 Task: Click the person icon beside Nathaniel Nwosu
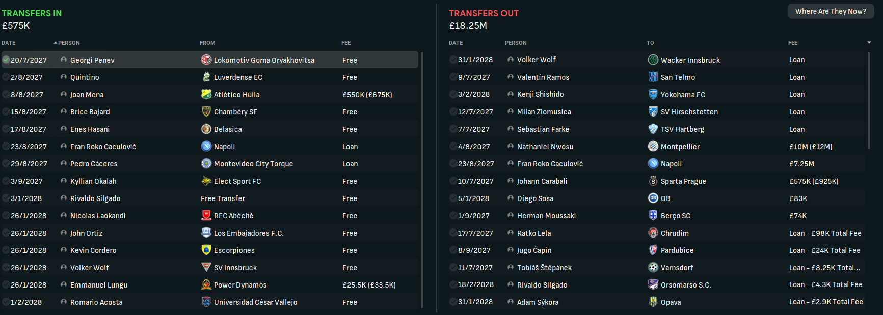(x=511, y=147)
